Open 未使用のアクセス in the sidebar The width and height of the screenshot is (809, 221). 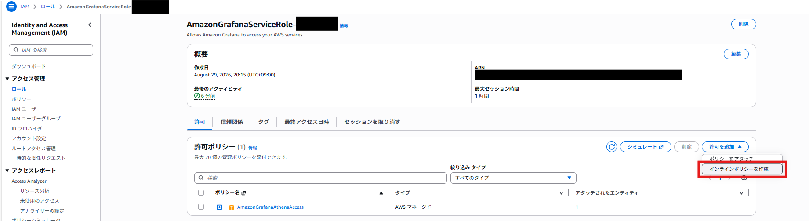coord(40,201)
